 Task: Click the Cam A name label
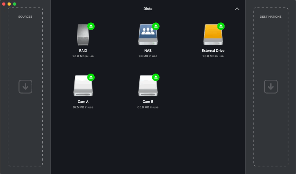(83, 101)
